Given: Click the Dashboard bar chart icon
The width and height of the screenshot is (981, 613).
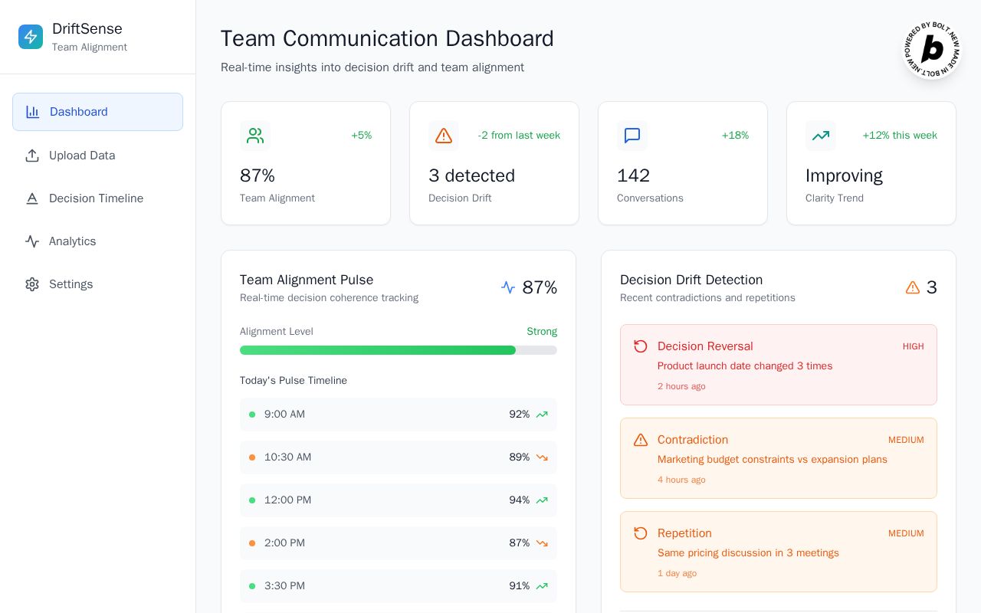Looking at the screenshot, I should [x=33, y=112].
